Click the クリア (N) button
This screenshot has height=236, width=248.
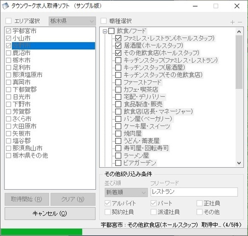click(73, 199)
